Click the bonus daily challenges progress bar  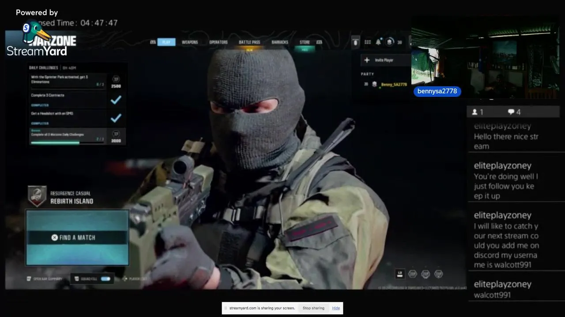(68, 143)
